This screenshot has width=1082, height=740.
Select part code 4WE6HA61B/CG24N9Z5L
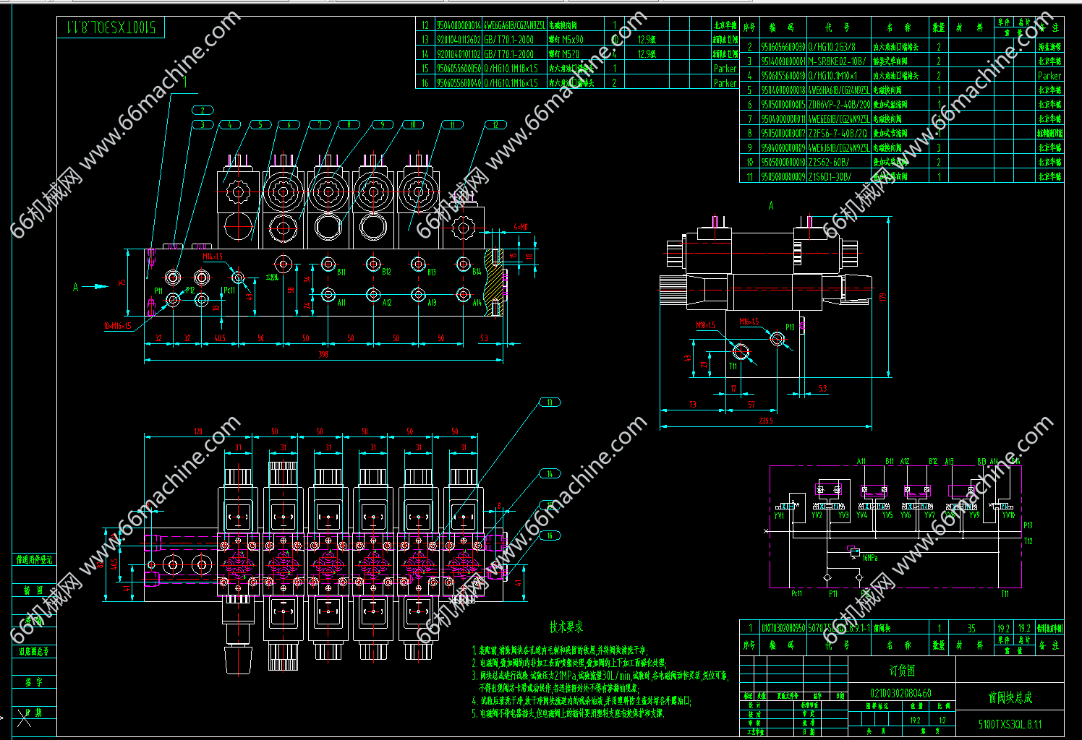tap(839, 90)
